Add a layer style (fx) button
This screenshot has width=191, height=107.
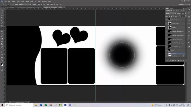(x=170, y=61)
